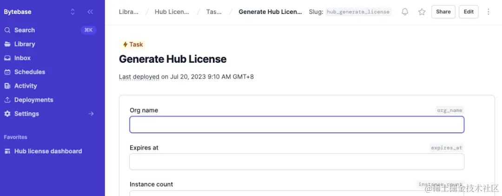Image resolution: width=502 pixels, height=196 pixels.
Task: Open the three-dot more options menu
Action: (489, 12)
